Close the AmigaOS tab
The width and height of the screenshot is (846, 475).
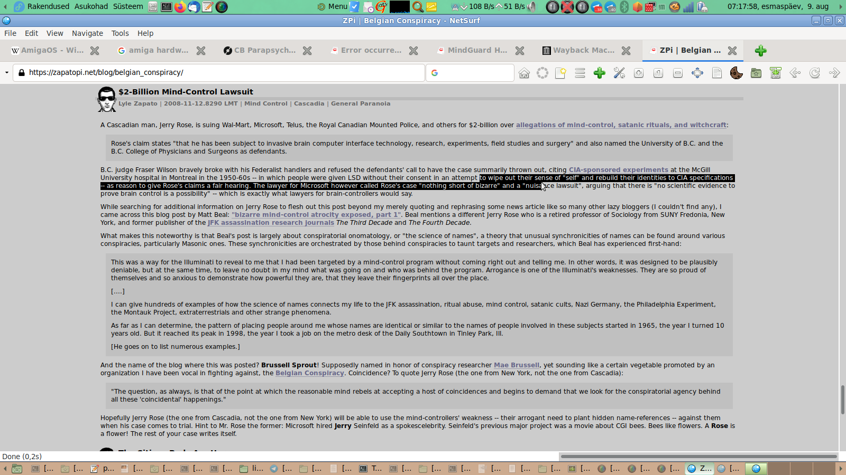click(x=95, y=51)
